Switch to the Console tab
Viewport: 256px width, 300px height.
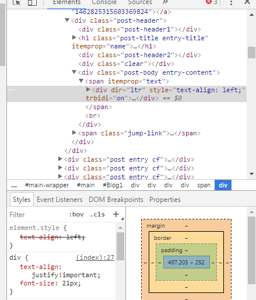click(x=104, y=2)
